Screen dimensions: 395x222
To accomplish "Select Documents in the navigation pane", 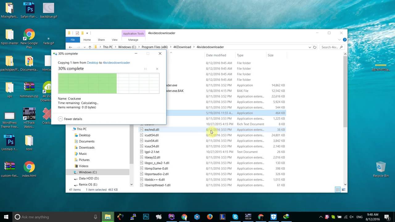I will (86, 141).
